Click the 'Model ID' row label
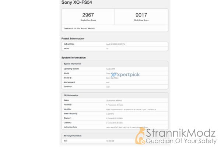The image size is (221, 147). tap(67, 78)
